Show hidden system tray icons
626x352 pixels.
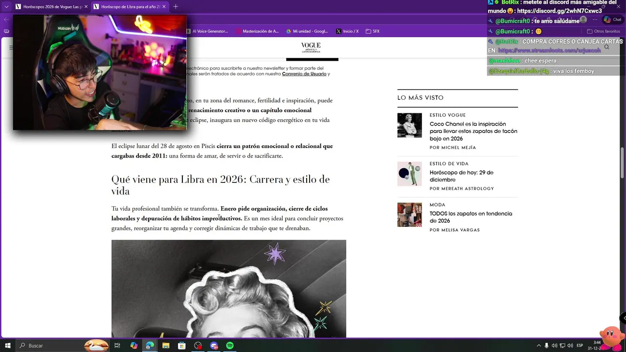click(539, 346)
